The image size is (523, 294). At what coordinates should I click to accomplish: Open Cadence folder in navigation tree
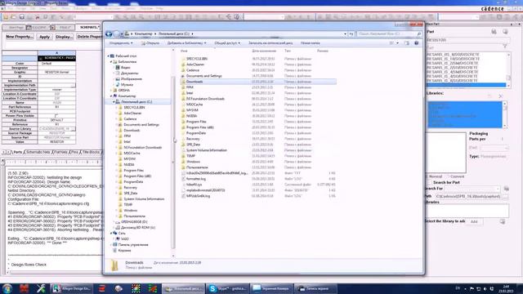coord(130,119)
